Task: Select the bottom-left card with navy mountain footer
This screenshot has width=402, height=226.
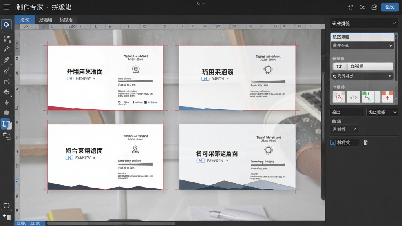Action: coord(105,157)
